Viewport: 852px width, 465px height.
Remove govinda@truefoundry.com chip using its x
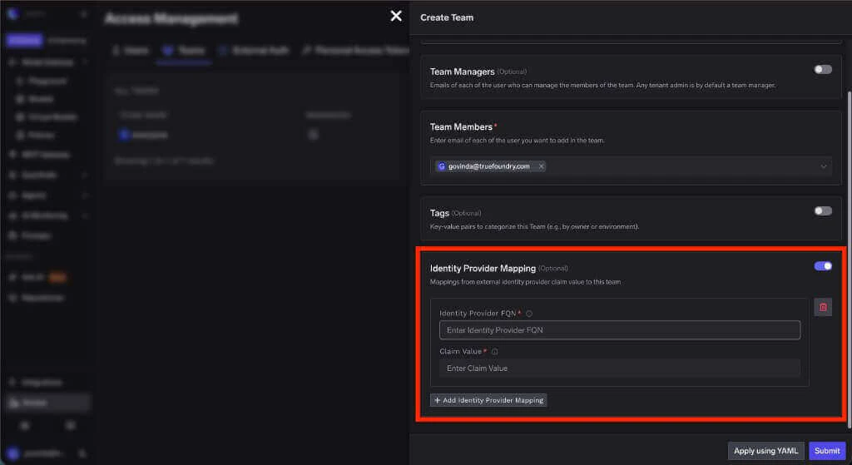(541, 166)
